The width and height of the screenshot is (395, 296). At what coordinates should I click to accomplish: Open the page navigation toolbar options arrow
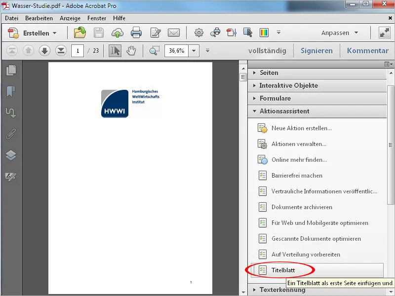tap(207, 51)
